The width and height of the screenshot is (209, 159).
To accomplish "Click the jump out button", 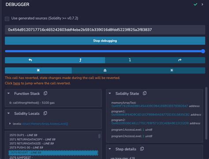I will [105, 70].
